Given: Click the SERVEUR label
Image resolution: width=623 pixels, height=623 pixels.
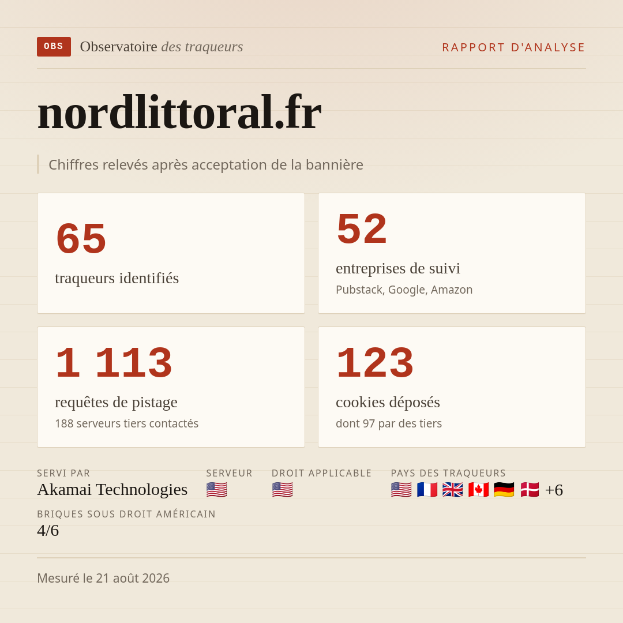Looking at the screenshot, I should click(229, 473).
